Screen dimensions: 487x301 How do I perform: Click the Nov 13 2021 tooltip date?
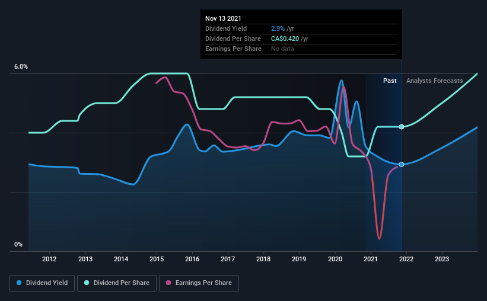click(x=223, y=18)
